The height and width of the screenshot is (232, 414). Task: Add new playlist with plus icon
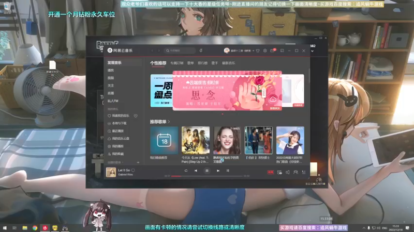click(138, 162)
